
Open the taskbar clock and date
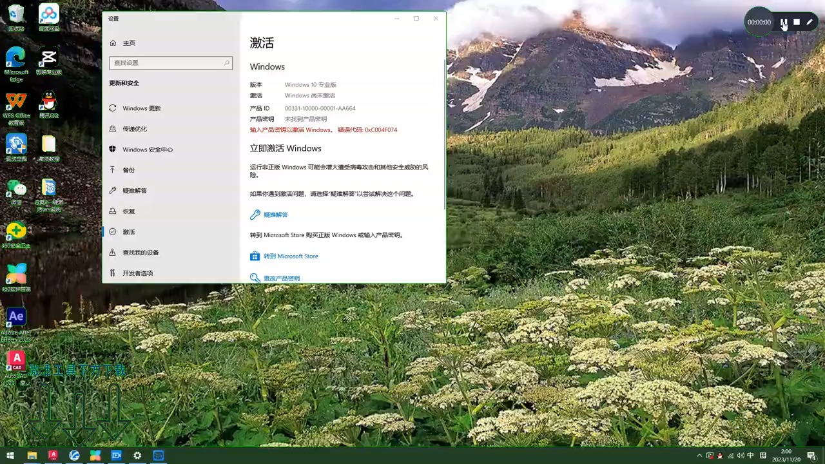pos(786,456)
